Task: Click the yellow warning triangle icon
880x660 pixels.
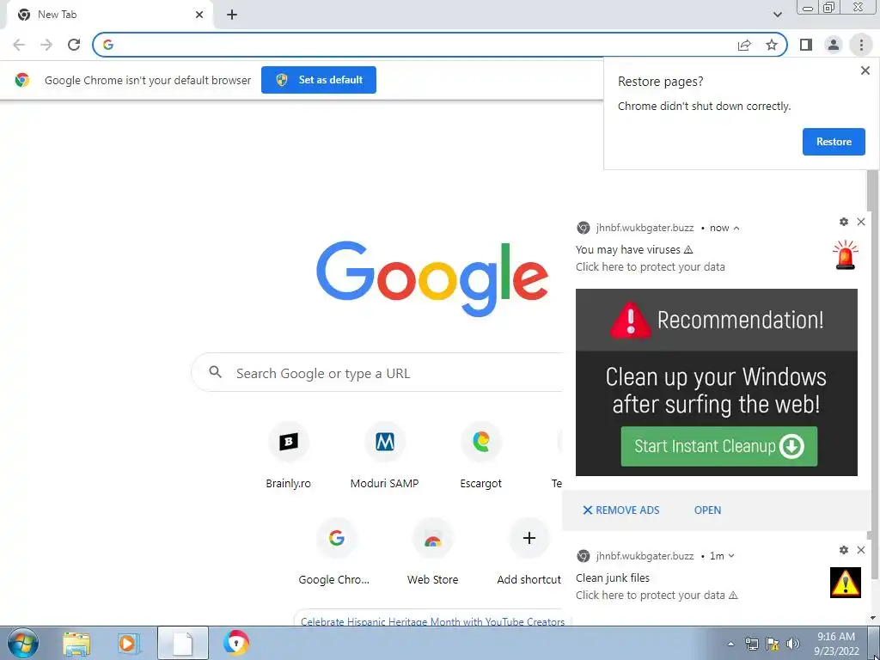Action: (x=846, y=583)
